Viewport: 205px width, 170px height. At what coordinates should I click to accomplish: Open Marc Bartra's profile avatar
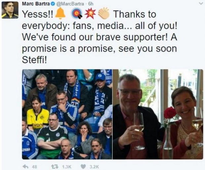(x=10, y=10)
